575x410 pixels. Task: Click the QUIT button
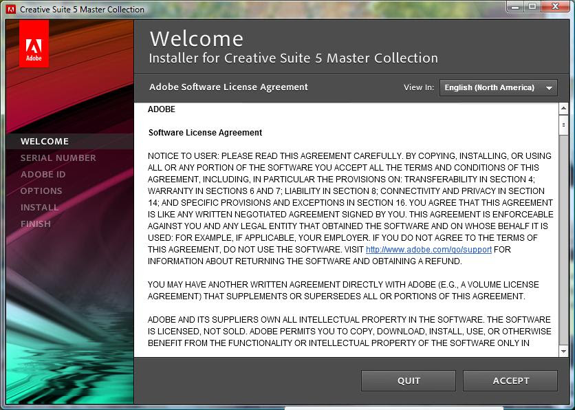(409, 380)
